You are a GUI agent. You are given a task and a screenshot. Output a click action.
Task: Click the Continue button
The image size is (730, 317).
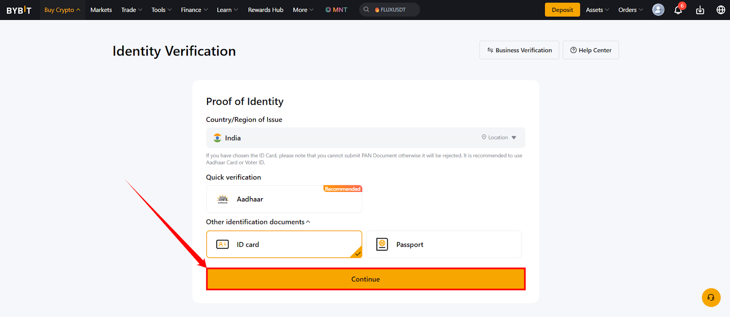pos(365,279)
